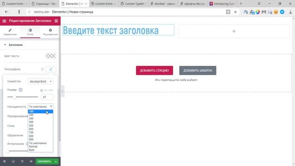295x166 pixels.
Task: Close the Elementor browser tab
Action: click(x=86, y=4)
